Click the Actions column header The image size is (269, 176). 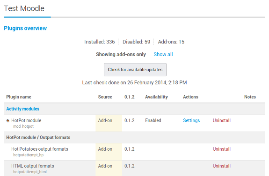[190, 97]
